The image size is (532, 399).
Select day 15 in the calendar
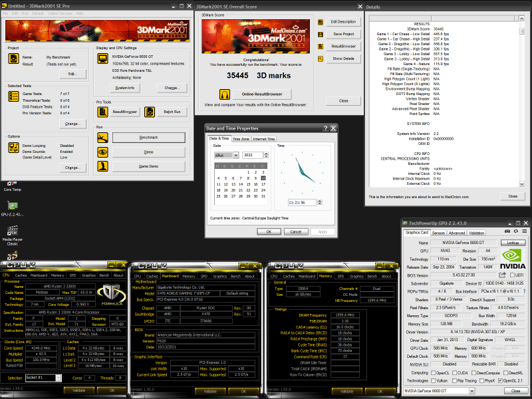248,184
